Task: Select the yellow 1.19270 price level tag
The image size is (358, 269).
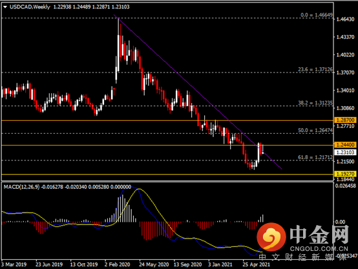Action: click(346, 174)
